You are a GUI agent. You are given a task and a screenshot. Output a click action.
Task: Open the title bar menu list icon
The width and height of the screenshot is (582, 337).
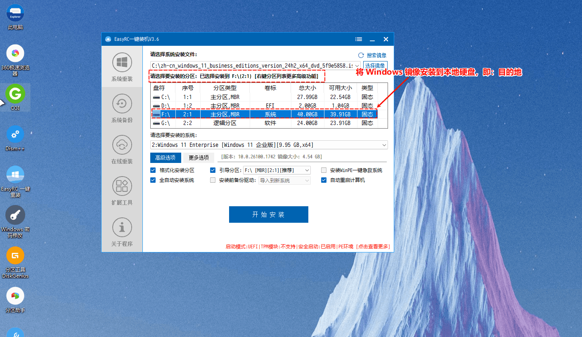click(x=359, y=39)
